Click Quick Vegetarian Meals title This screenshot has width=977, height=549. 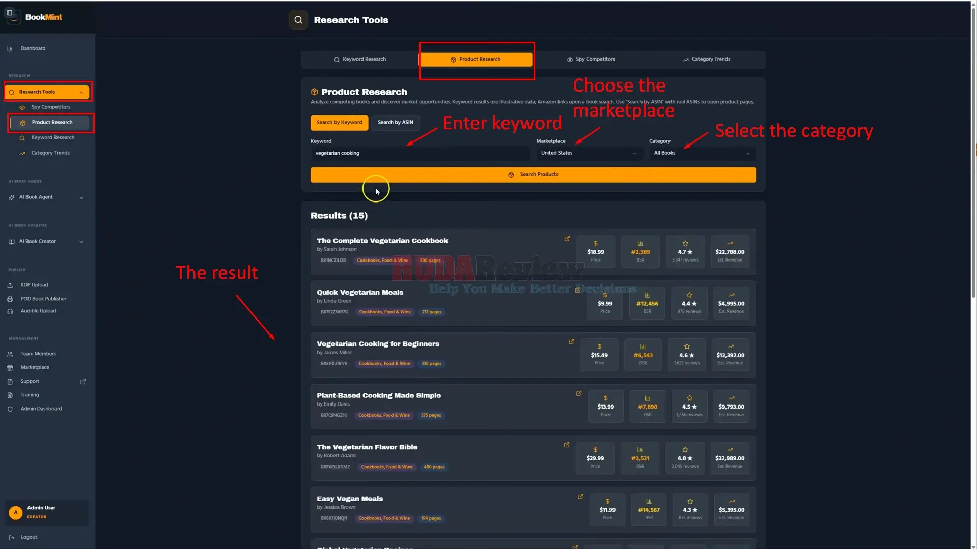[360, 292]
